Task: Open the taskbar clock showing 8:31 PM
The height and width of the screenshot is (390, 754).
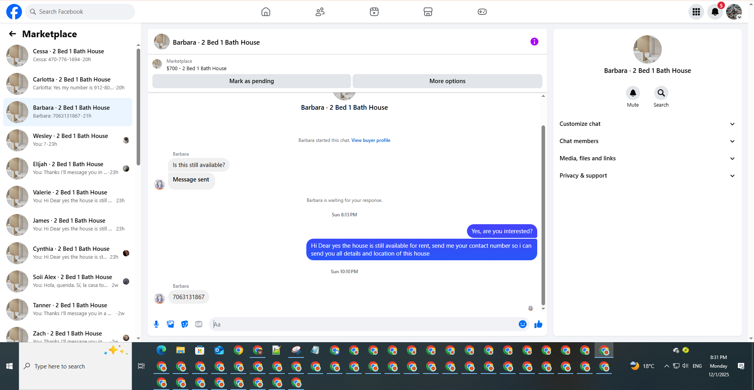Action: click(719, 366)
